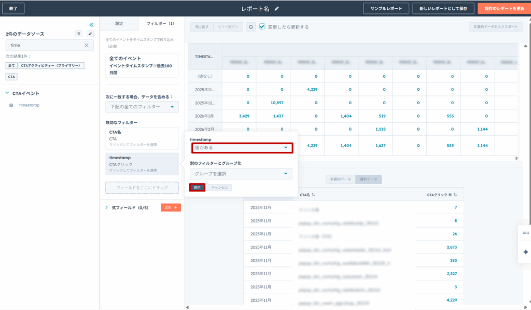531x310 pixels.
Task: Click 既存のレポートを更新 button
Action: click(501, 8)
